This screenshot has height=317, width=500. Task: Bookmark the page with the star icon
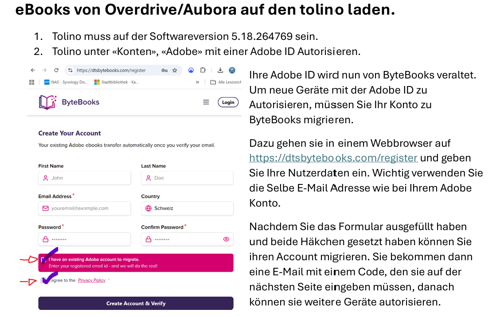[175, 70]
